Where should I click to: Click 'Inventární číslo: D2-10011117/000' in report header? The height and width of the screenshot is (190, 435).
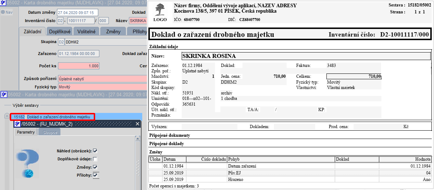pos(379,35)
